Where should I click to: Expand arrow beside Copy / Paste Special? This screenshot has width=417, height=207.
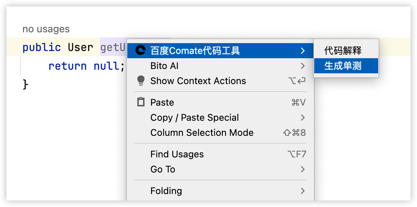[302, 118]
